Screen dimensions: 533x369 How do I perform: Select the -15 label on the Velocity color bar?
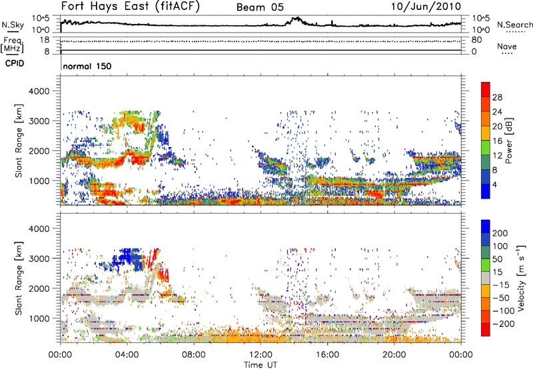tap(501, 285)
